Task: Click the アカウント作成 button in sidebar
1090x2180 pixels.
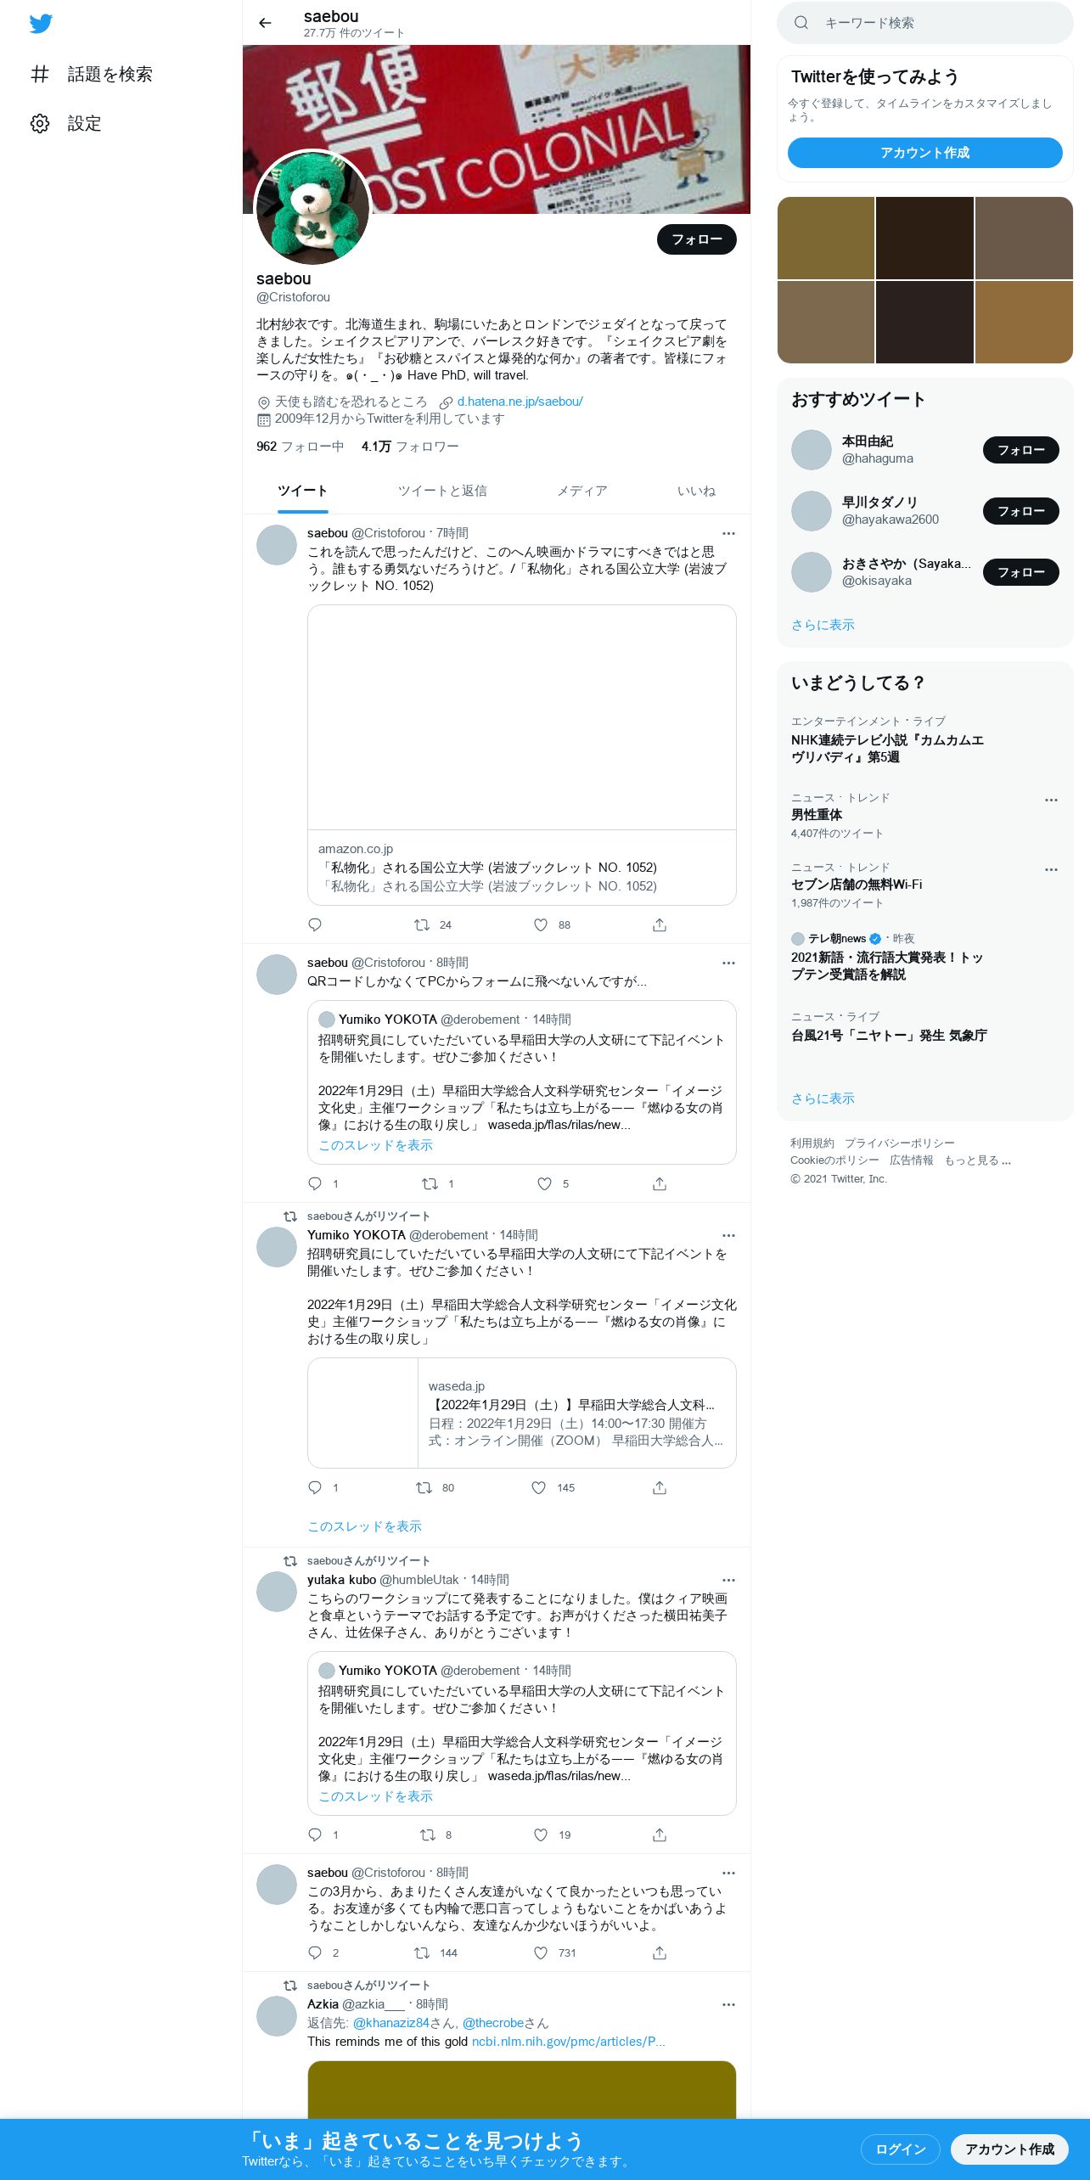Action: (x=925, y=153)
